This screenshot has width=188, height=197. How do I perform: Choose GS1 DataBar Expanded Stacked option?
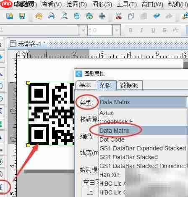(x=144, y=148)
